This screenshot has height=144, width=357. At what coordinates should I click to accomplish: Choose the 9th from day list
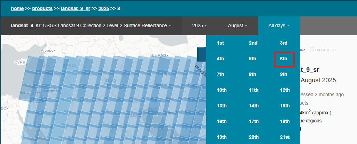pyautogui.click(x=284, y=75)
